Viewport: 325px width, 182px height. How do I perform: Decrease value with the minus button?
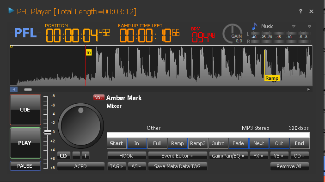(x=76, y=156)
